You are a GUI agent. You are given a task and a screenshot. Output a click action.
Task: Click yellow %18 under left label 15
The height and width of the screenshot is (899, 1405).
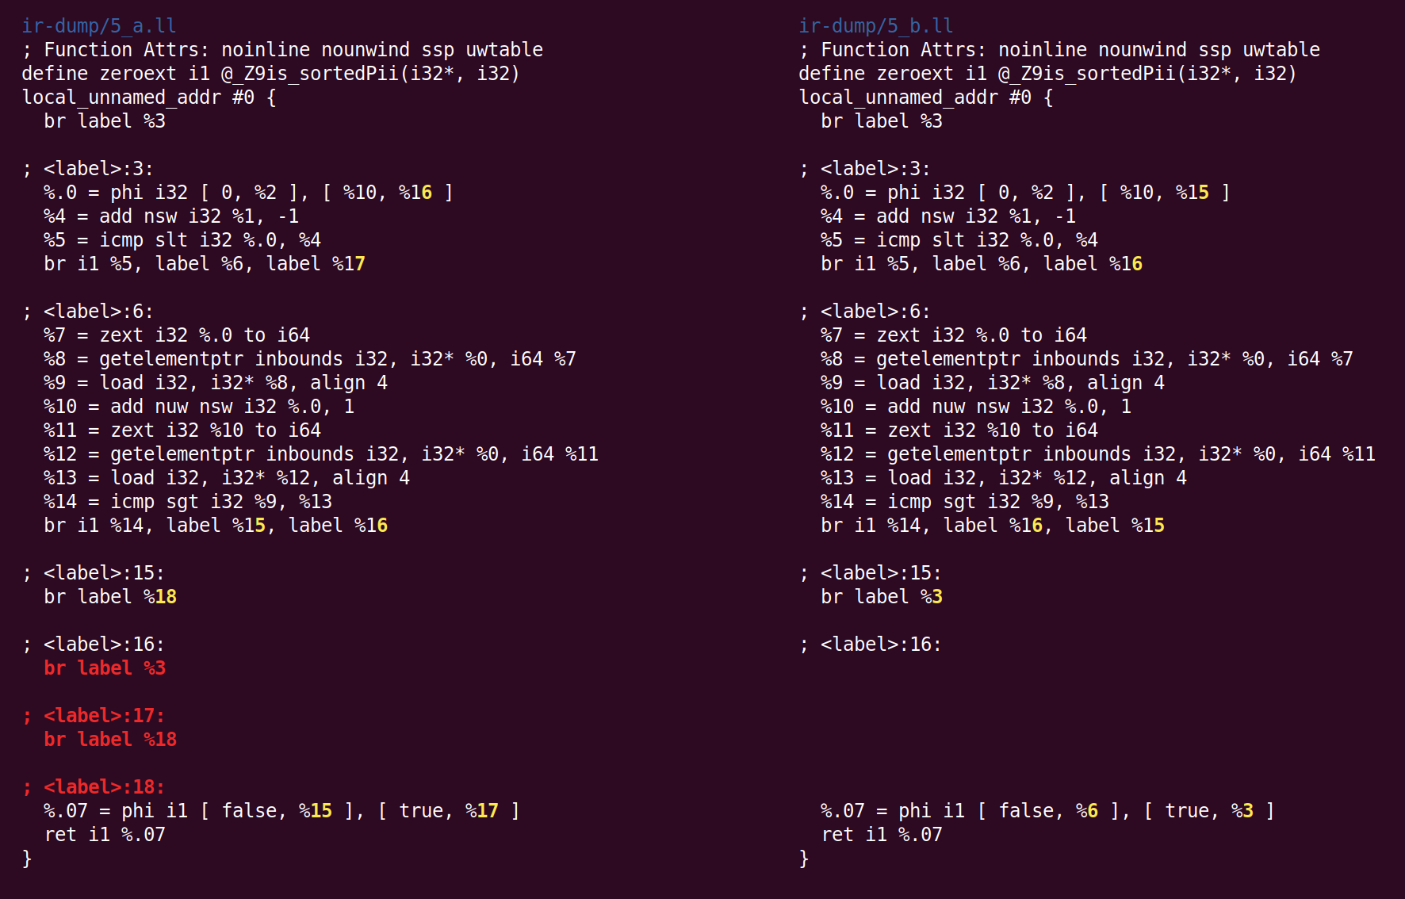click(166, 597)
